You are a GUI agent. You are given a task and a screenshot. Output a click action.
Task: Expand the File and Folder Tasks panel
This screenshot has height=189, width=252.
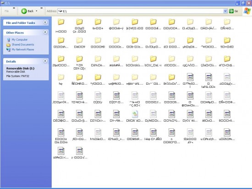(45, 22)
